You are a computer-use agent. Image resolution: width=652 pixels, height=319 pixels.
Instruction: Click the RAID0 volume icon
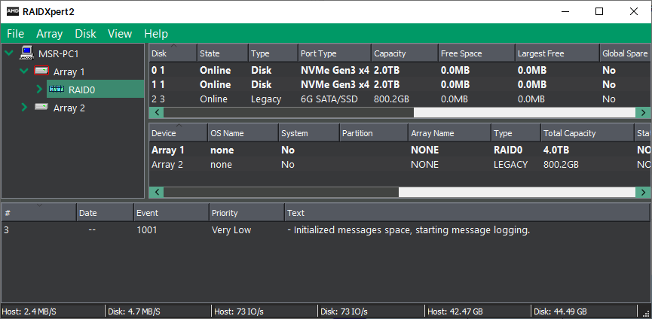point(57,90)
